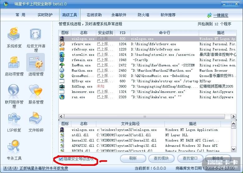Sort process list by 安全级别 column header
The height and width of the screenshot is (173, 243).
[105, 33]
